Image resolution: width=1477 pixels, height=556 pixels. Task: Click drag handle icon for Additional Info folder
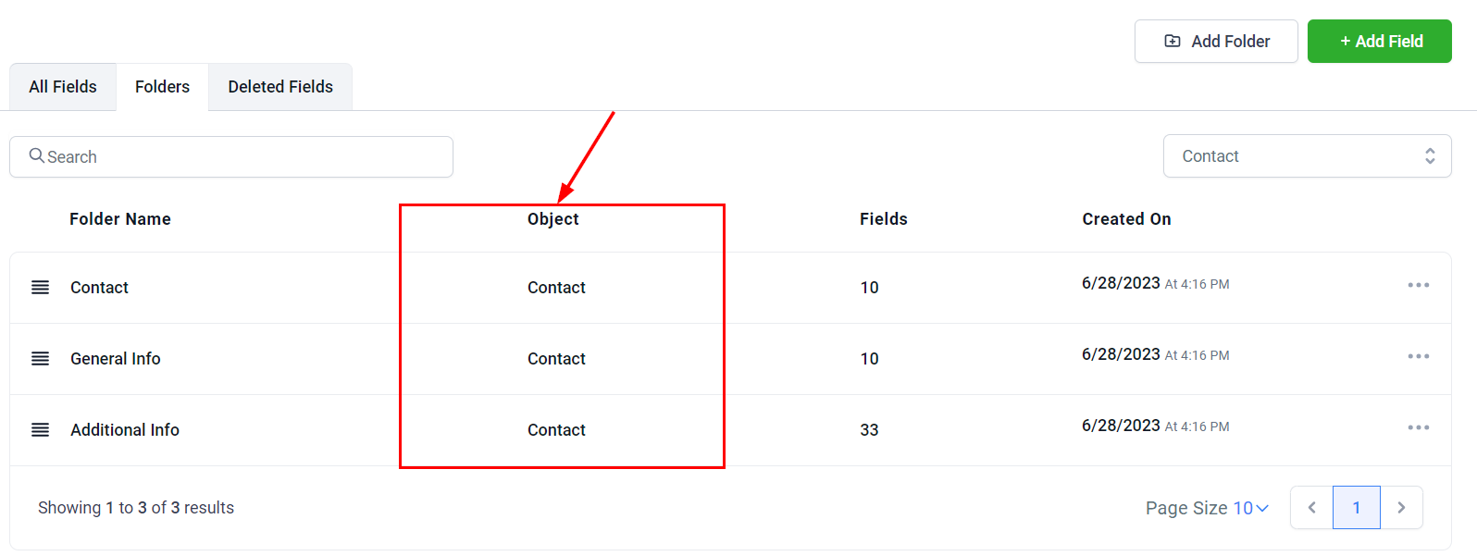41,430
